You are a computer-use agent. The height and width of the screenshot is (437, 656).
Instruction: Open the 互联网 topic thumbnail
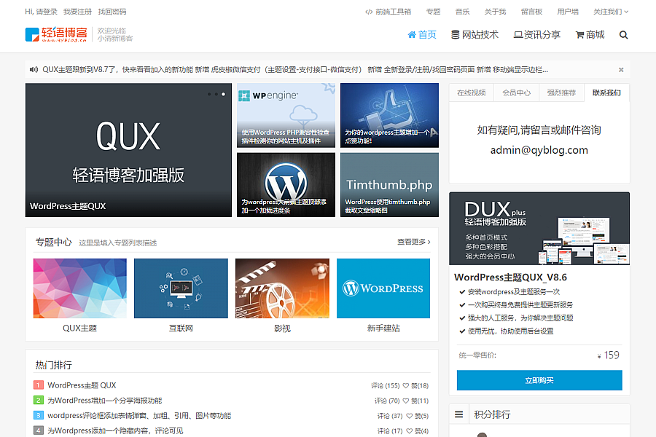[x=181, y=288]
